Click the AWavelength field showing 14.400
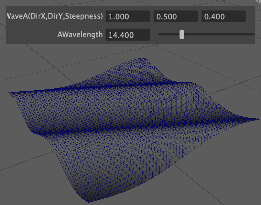This screenshot has width=261, height=205. 128,35
